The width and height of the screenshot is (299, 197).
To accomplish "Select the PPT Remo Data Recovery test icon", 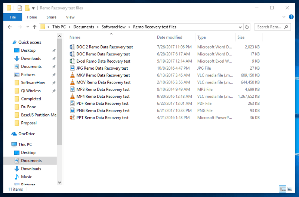I will coord(72,118).
